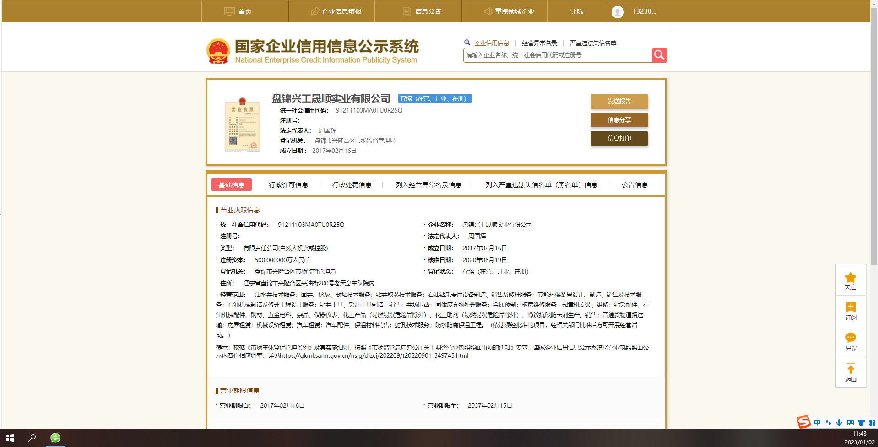
Task: Click the approval date 2020年08月19日
Action: coord(484,260)
